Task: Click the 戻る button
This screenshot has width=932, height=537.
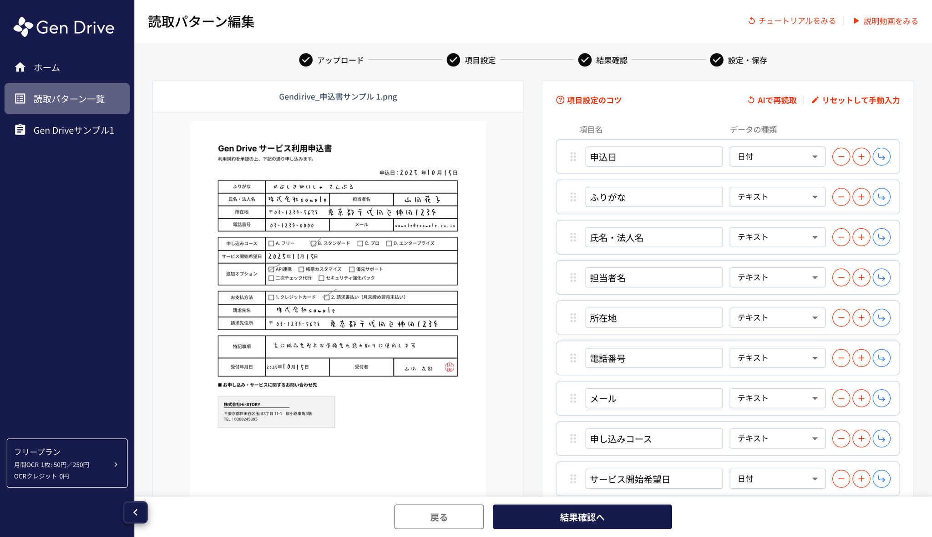Action: pos(439,517)
